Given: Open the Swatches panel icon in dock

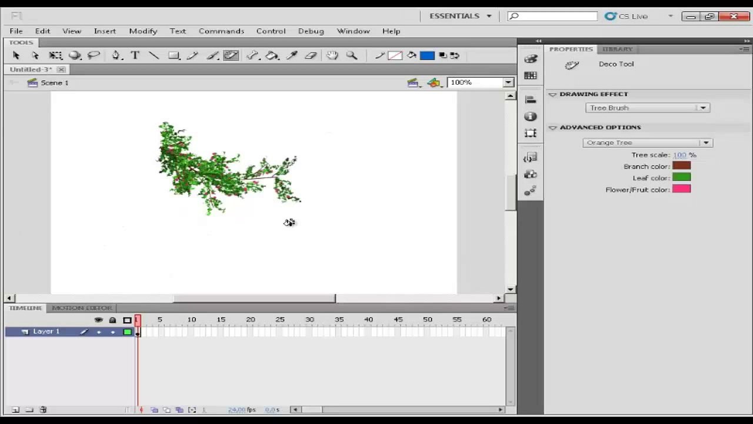Looking at the screenshot, I should point(530,75).
